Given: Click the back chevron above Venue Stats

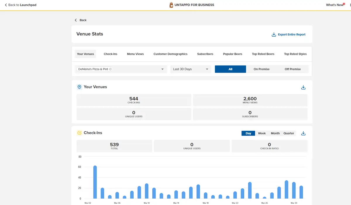Looking at the screenshot, I should [76, 20].
